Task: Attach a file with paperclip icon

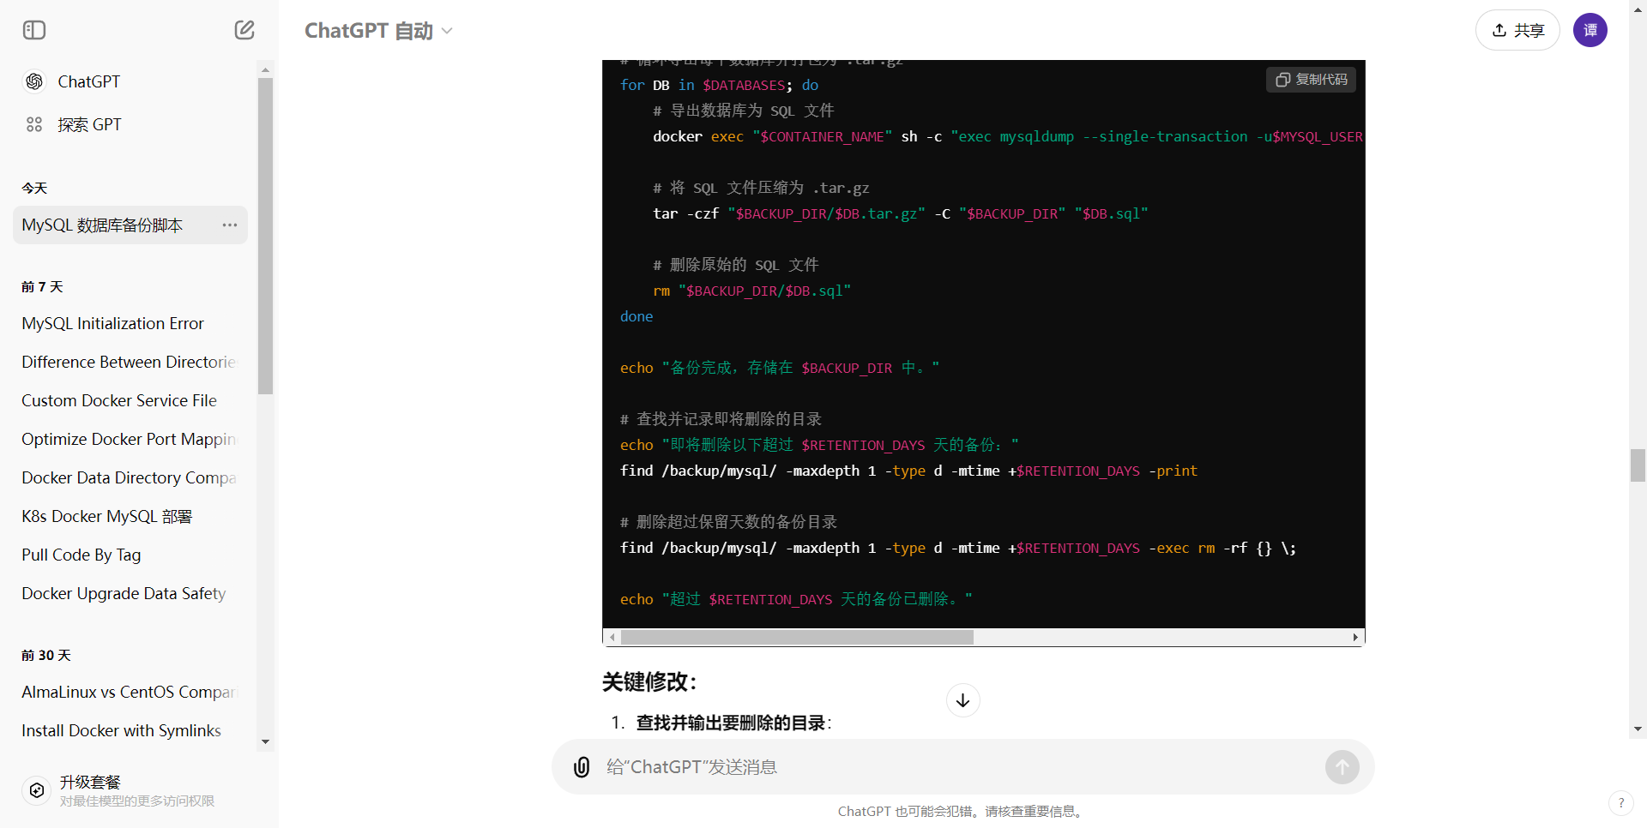Action: point(582,767)
